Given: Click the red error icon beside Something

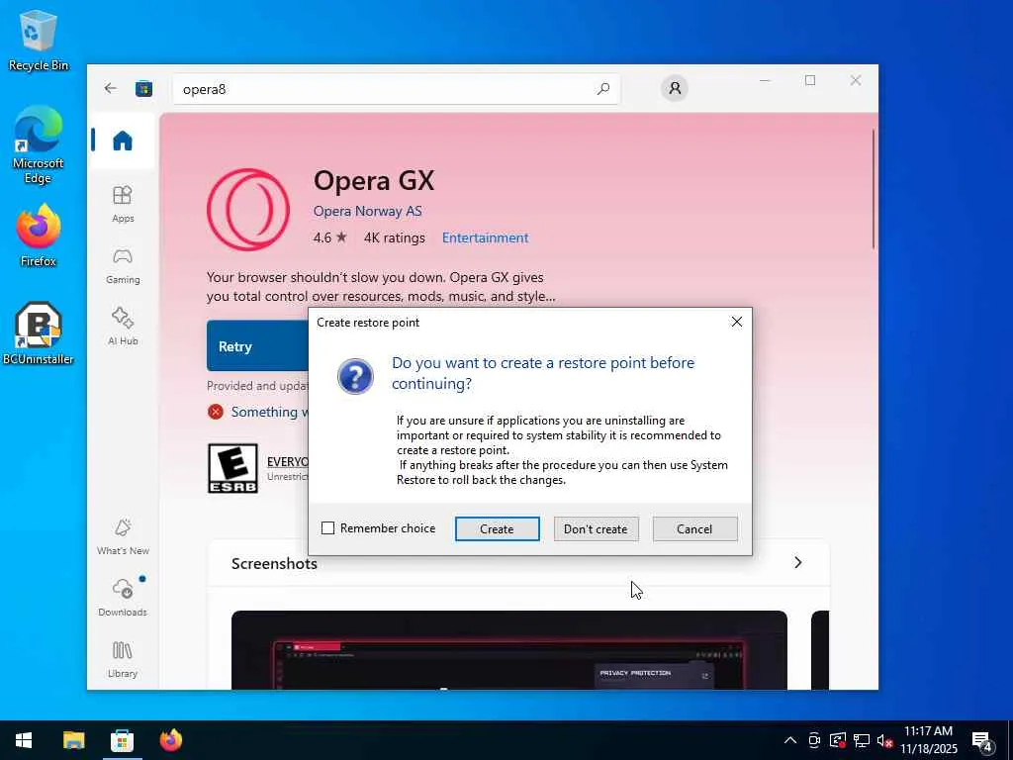Looking at the screenshot, I should point(216,412).
